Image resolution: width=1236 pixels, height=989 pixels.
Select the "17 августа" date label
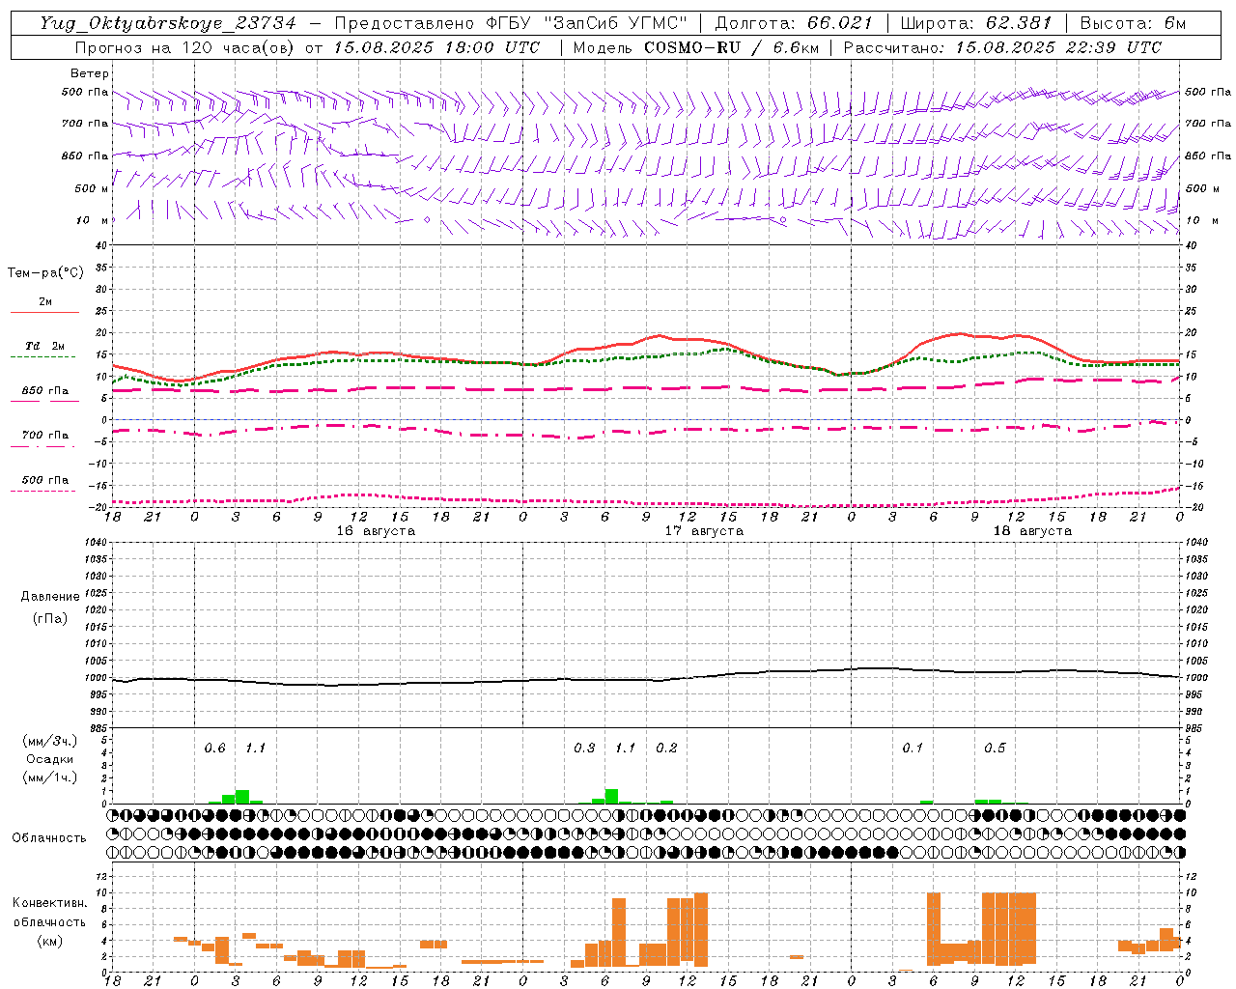point(704,531)
